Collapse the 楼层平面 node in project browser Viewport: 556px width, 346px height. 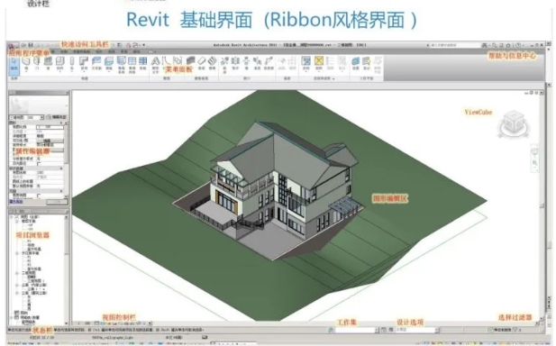click(17, 221)
